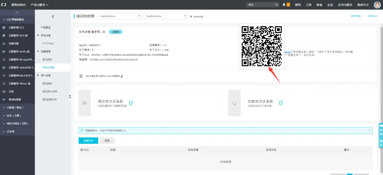Click the pencil edit icon beside release note
The height and width of the screenshot is (175, 383).
click(122, 76)
